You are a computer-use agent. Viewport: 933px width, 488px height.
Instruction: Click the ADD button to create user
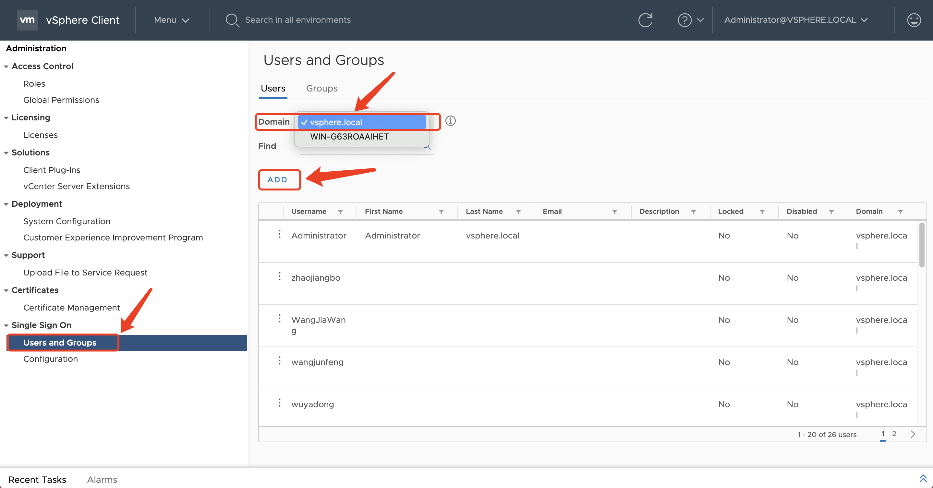pos(277,179)
